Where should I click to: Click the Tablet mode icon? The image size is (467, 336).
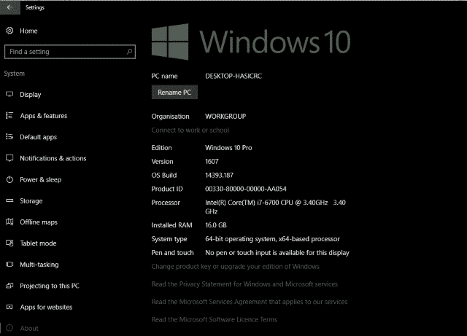pos(9,243)
